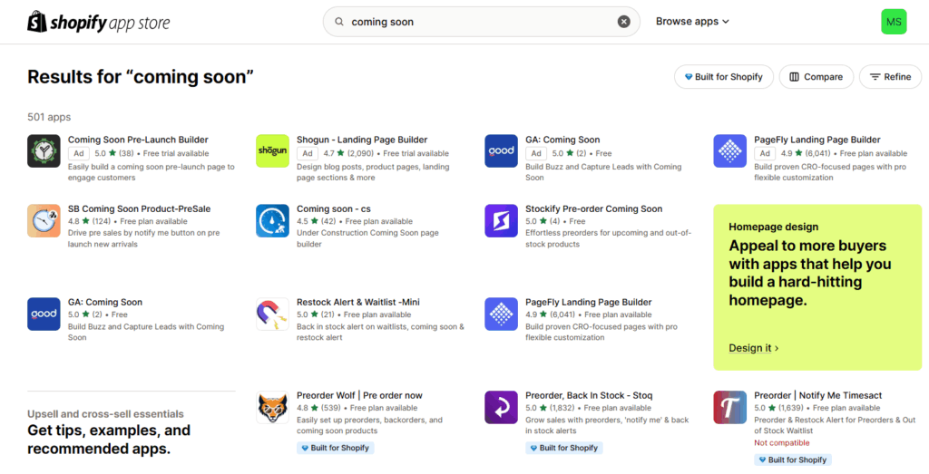Open SB Coming Soon Product-PreSale title
This screenshot has height=474, width=929.
tap(139, 208)
